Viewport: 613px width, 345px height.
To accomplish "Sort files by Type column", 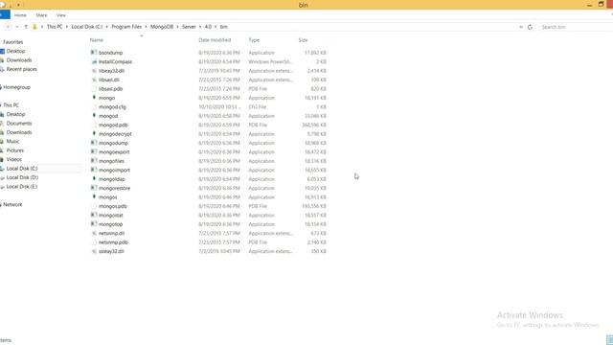I will point(254,40).
